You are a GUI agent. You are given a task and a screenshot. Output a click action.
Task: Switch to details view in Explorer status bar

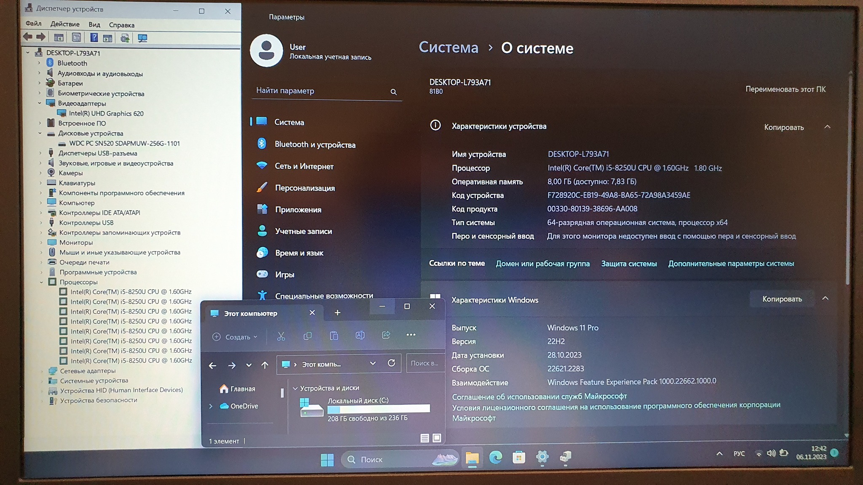(x=425, y=438)
